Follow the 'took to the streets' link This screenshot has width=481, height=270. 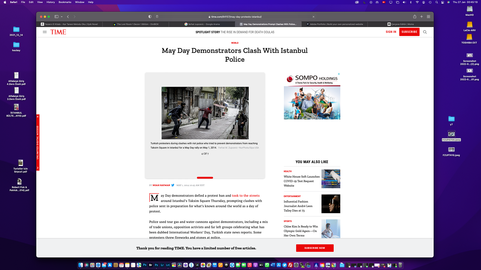(246, 195)
